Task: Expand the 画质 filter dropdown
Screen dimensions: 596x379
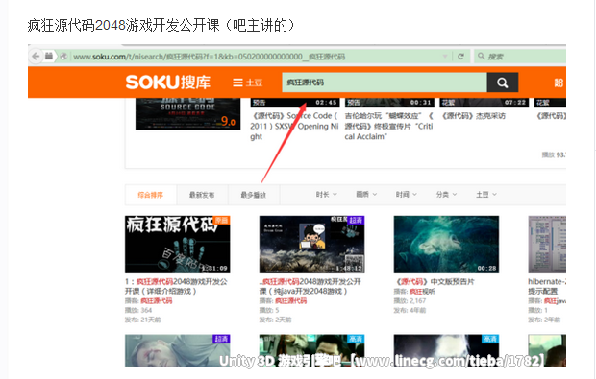Action: pos(366,194)
